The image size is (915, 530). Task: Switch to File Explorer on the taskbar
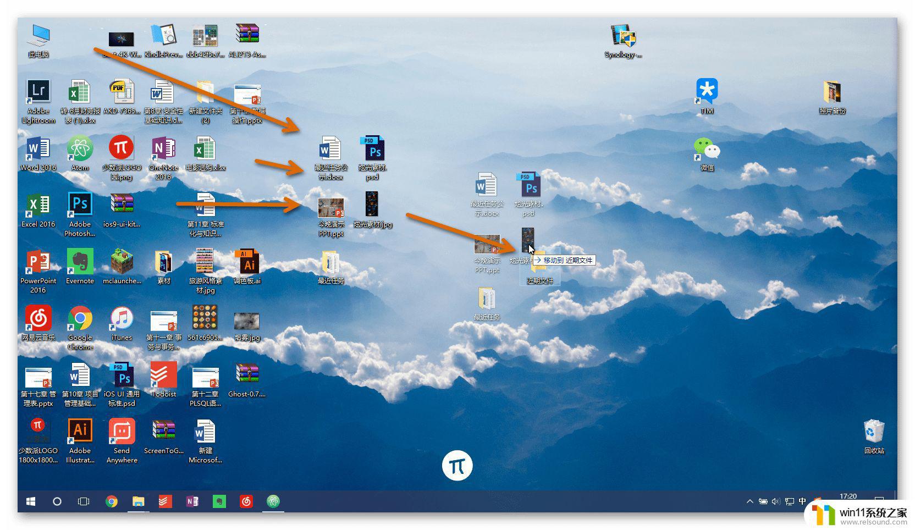138,501
